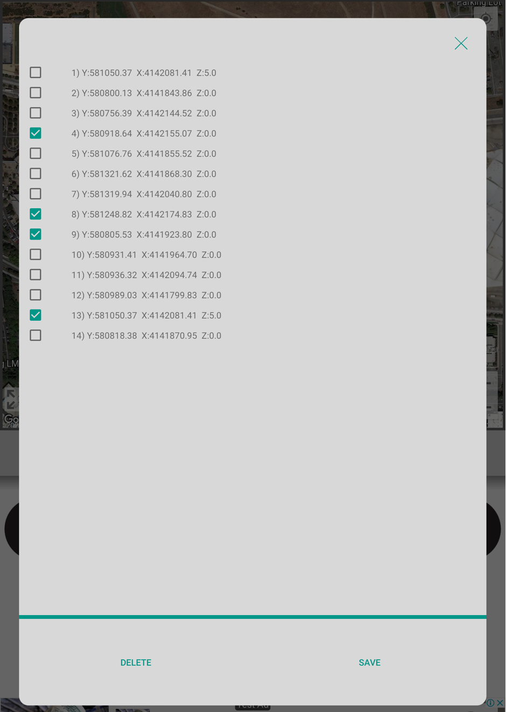This screenshot has height=712, width=506.
Task: Deselect point 8 Y:581248.82
Action: [x=36, y=214]
